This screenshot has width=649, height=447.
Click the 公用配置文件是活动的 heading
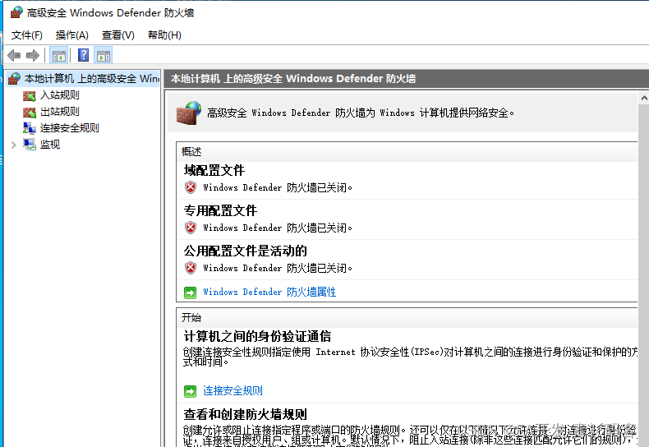[x=245, y=251]
